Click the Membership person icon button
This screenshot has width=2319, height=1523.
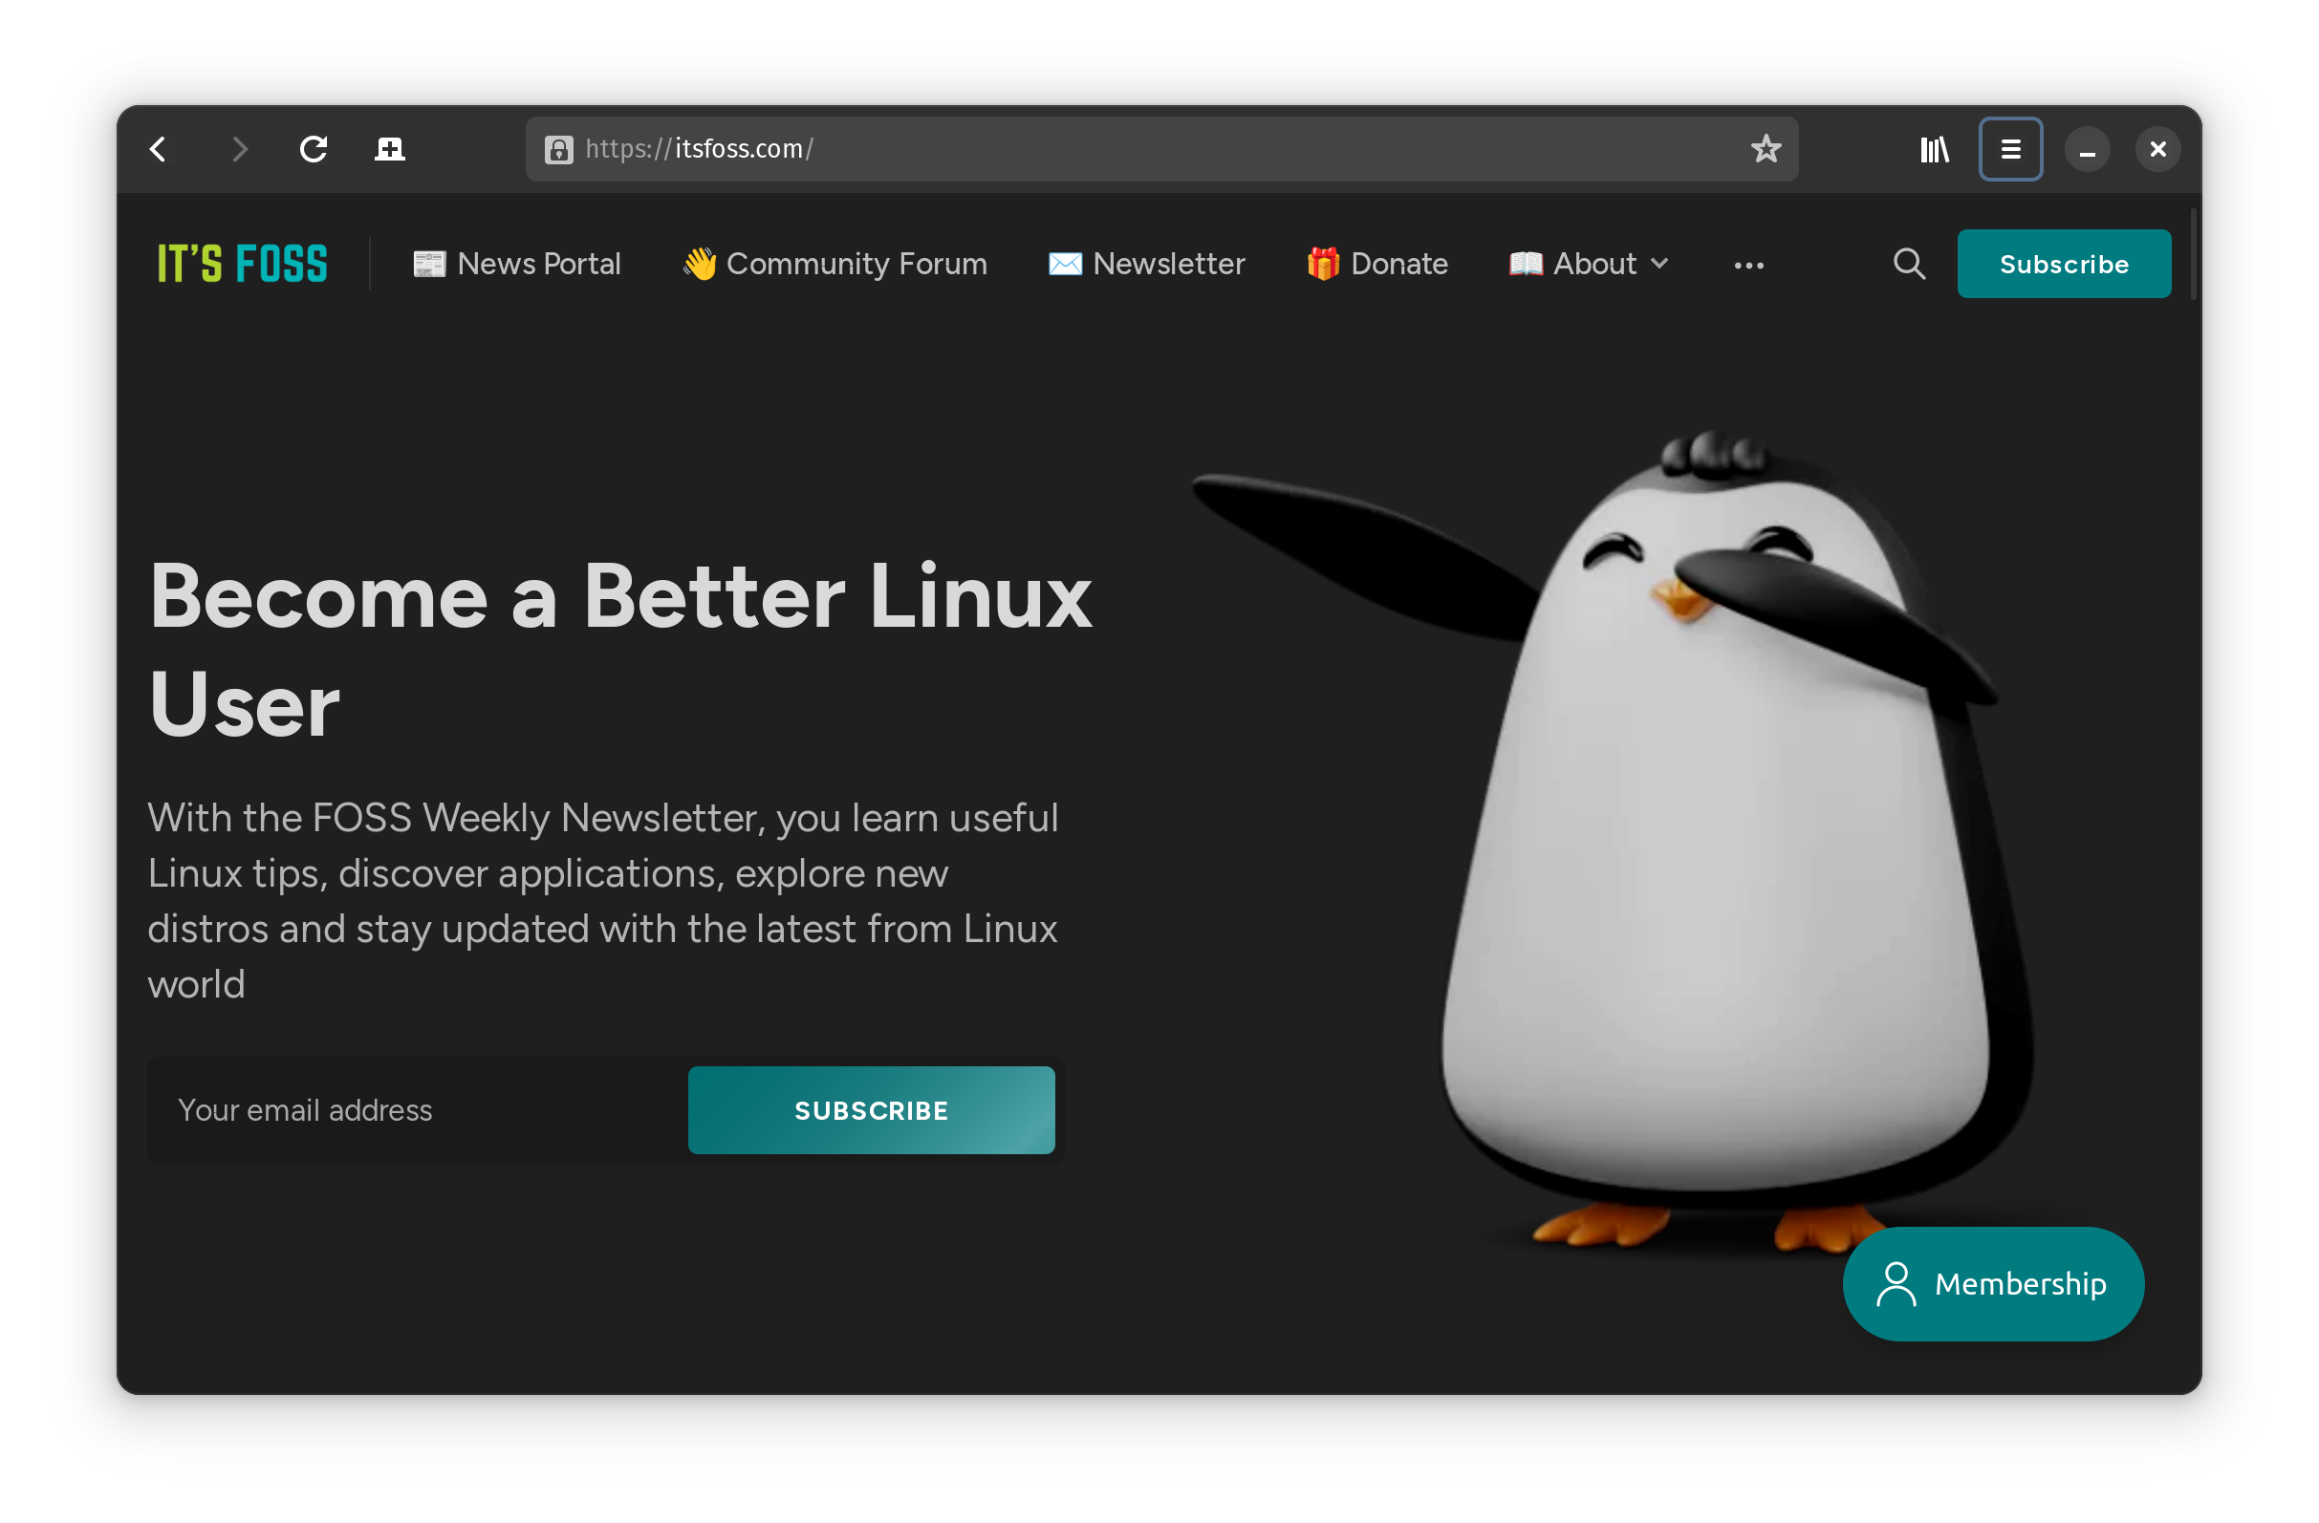(x=1896, y=1283)
